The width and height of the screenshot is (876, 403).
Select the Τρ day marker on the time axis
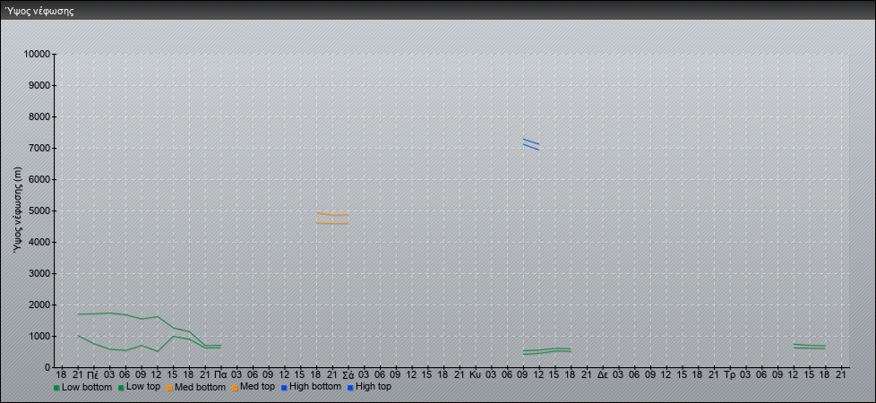(729, 373)
